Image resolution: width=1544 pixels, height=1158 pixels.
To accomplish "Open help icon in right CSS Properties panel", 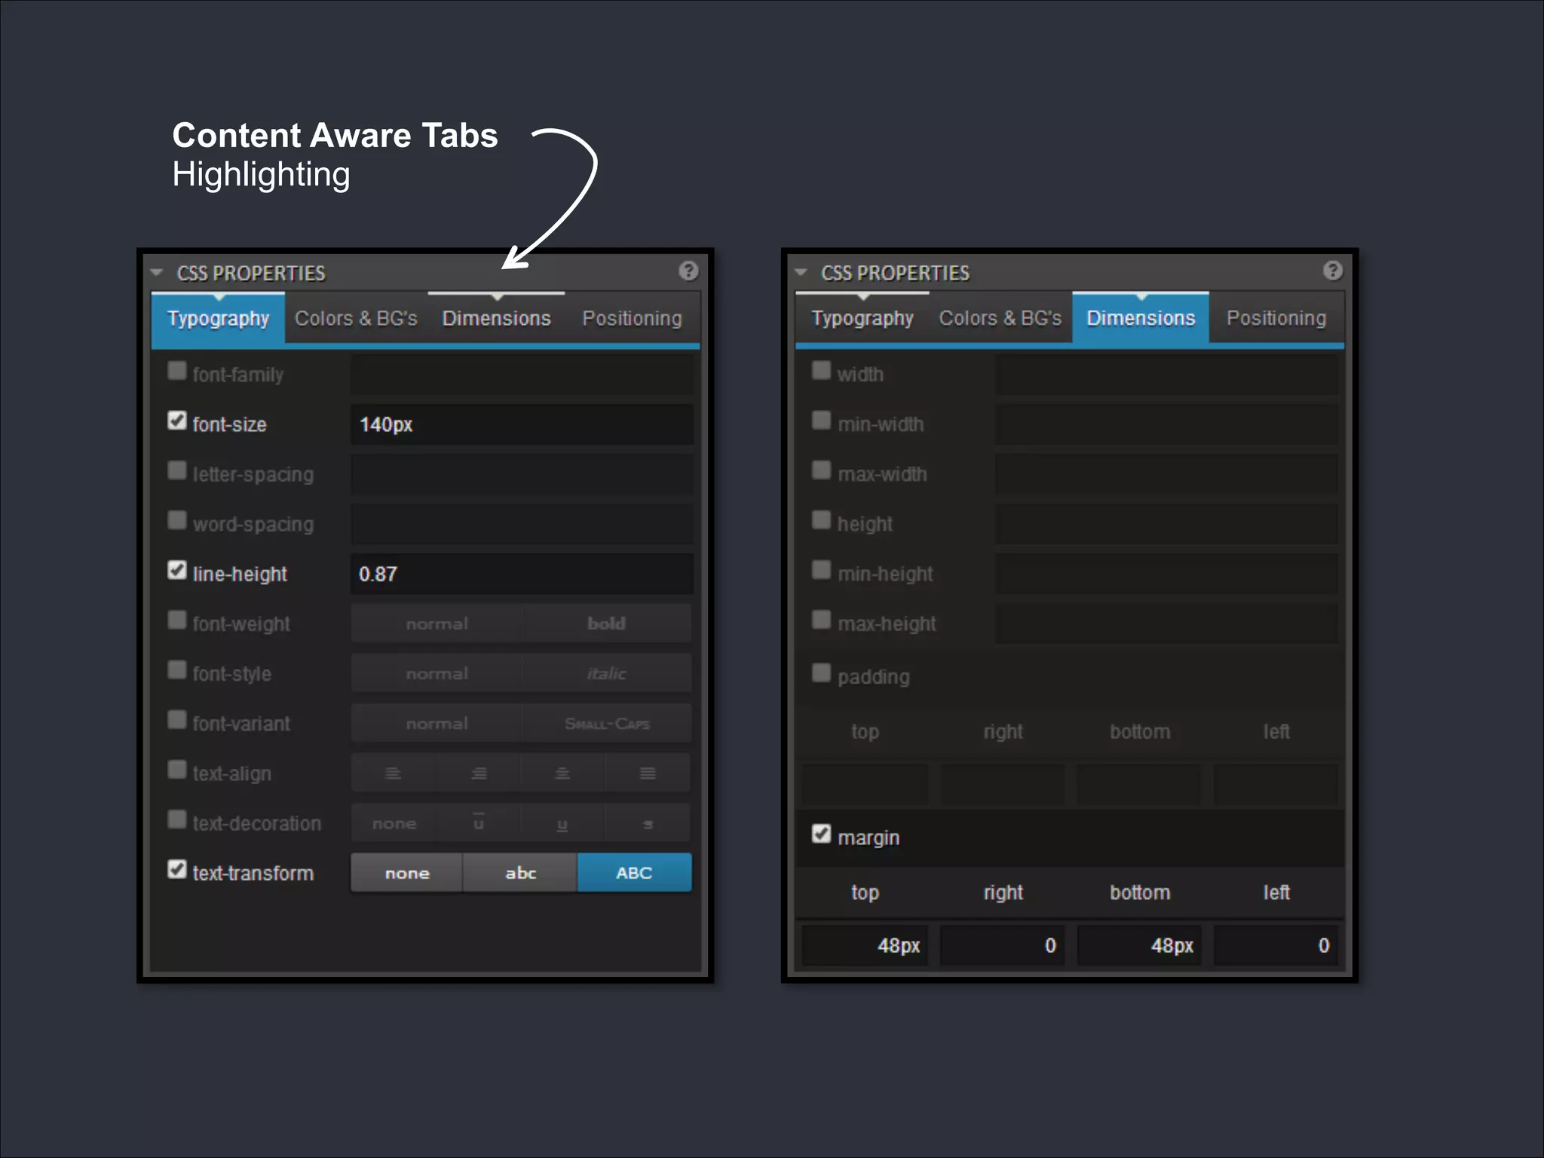I will tap(1332, 271).
